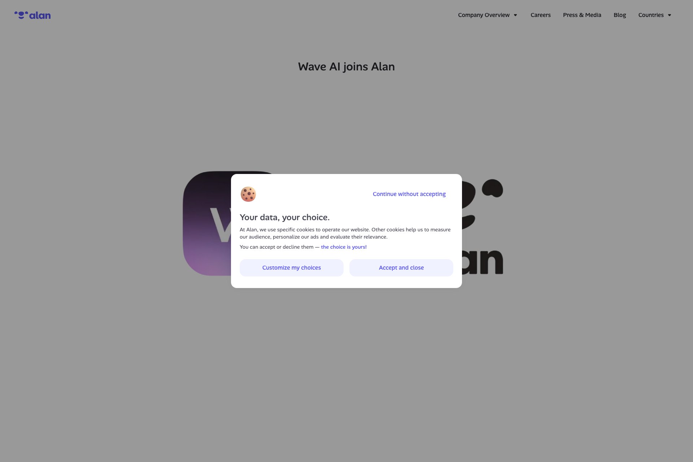This screenshot has width=693, height=462.
Task: Click the "Wave AI joins Alan" heading
Action: 346,67
